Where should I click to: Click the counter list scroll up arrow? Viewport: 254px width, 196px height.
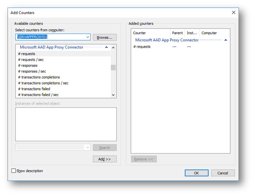113,47
